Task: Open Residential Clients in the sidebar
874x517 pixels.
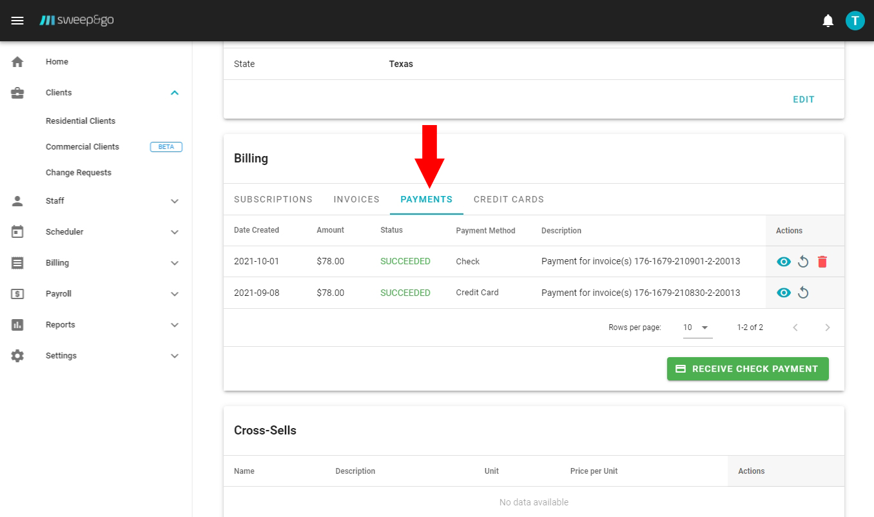Action: click(81, 121)
